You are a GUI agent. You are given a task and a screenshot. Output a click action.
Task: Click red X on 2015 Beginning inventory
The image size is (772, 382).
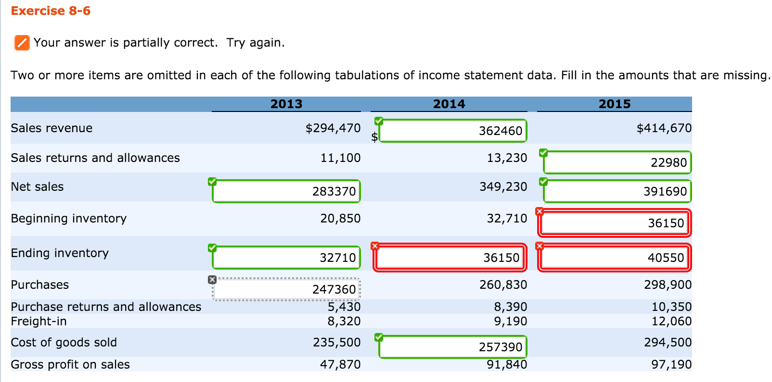(539, 211)
